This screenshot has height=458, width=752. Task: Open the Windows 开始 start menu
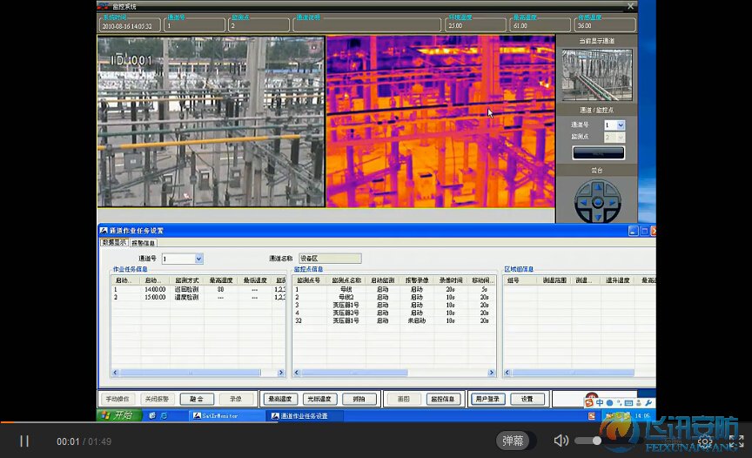(119, 415)
